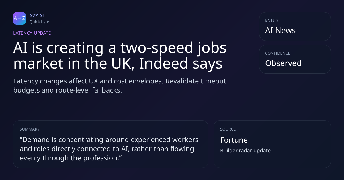This screenshot has width=344, height=180.
Task: Select the CONFIDENCE label
Action: coord(277,53)
